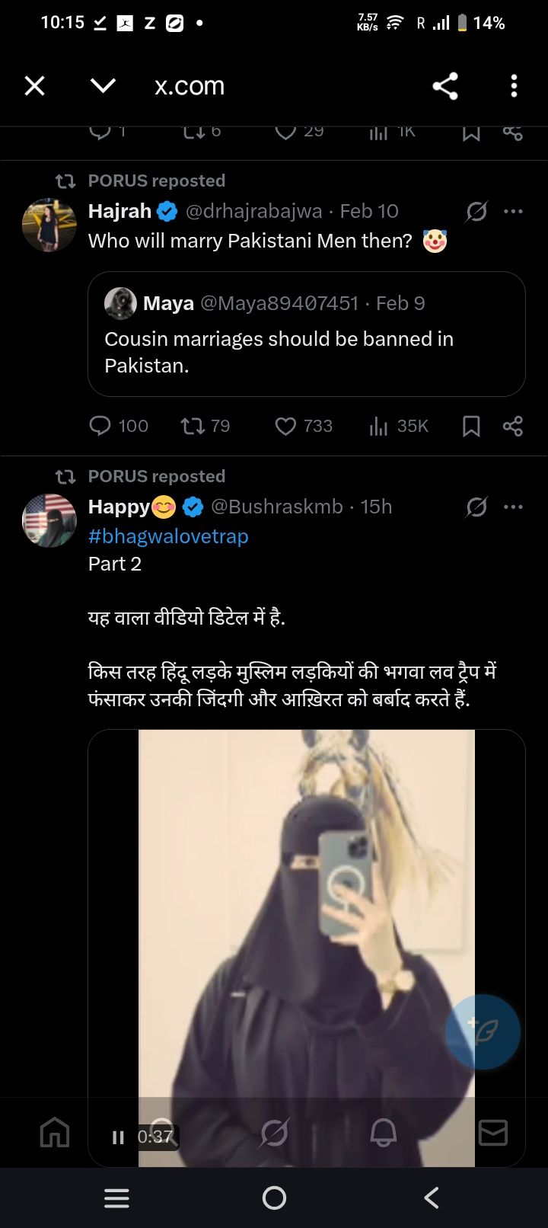Screen dimensions: 548x1228
Task: Repost Hajrah's post with 79 reposts
Action: [x=193, y=426]
